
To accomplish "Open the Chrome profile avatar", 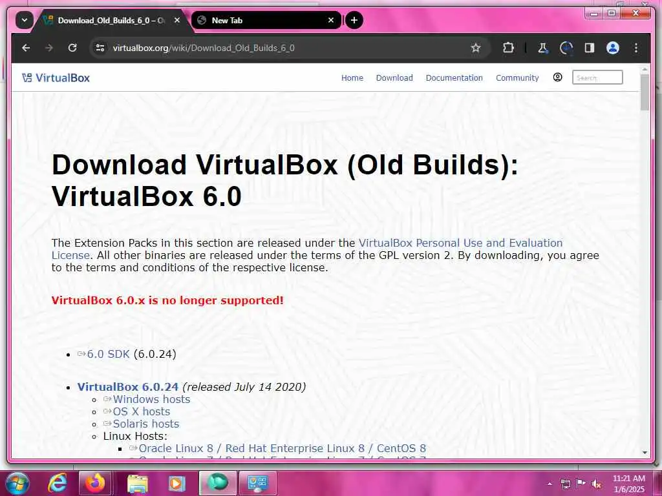I will (x=613, y=48).
